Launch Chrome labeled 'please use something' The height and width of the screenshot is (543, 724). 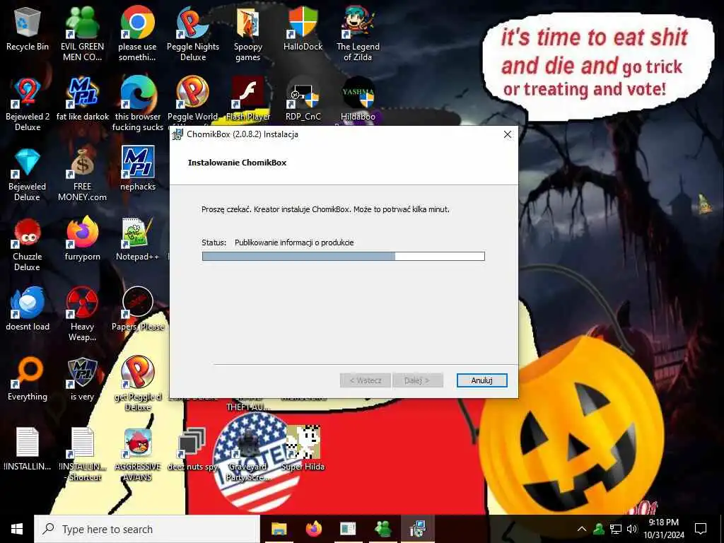[x=137, y=34]
